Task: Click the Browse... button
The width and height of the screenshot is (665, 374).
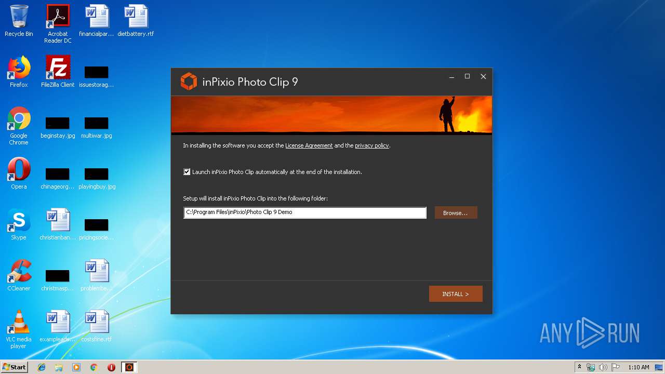Action: pyautogui.click(x=456, y=212)
